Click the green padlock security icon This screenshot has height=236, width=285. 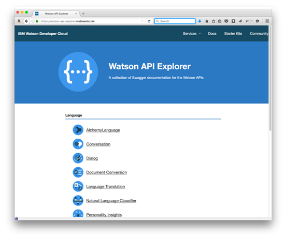pyautogui.click(x=37, y=21)
